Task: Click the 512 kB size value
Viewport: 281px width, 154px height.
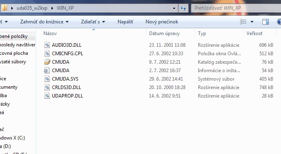Action: [266, 54]
